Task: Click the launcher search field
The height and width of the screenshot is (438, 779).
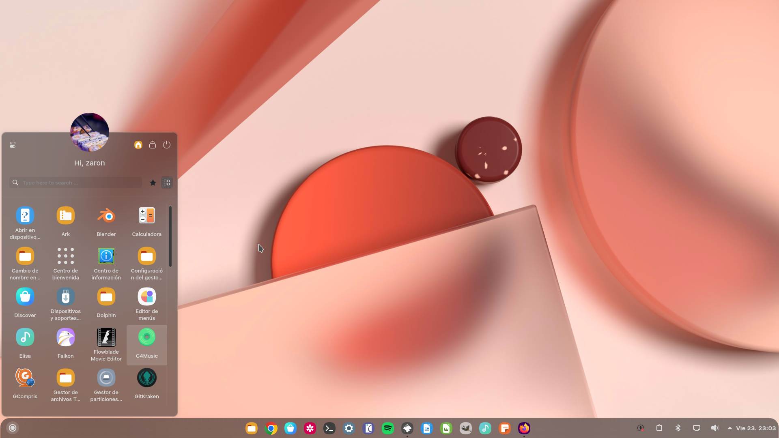Action: 75,182
